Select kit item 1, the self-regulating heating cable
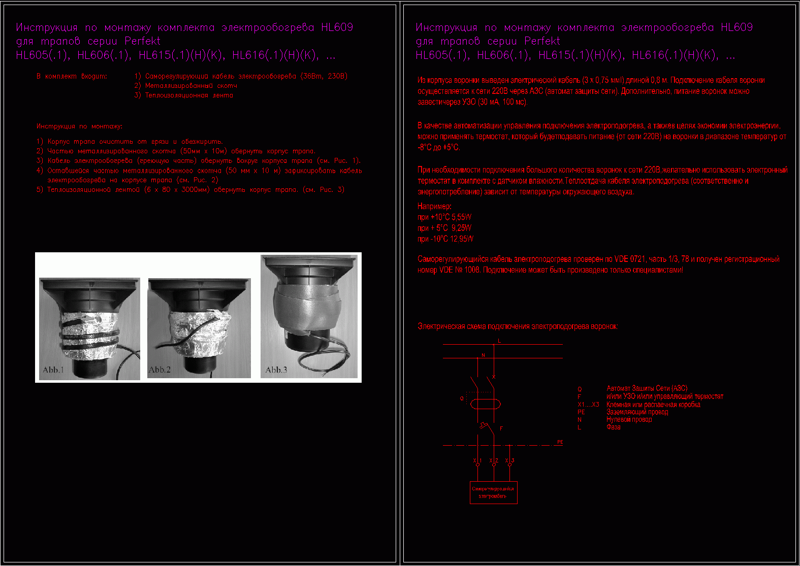The width and height of the screenshot is (800, 566). tap(241, 77)
